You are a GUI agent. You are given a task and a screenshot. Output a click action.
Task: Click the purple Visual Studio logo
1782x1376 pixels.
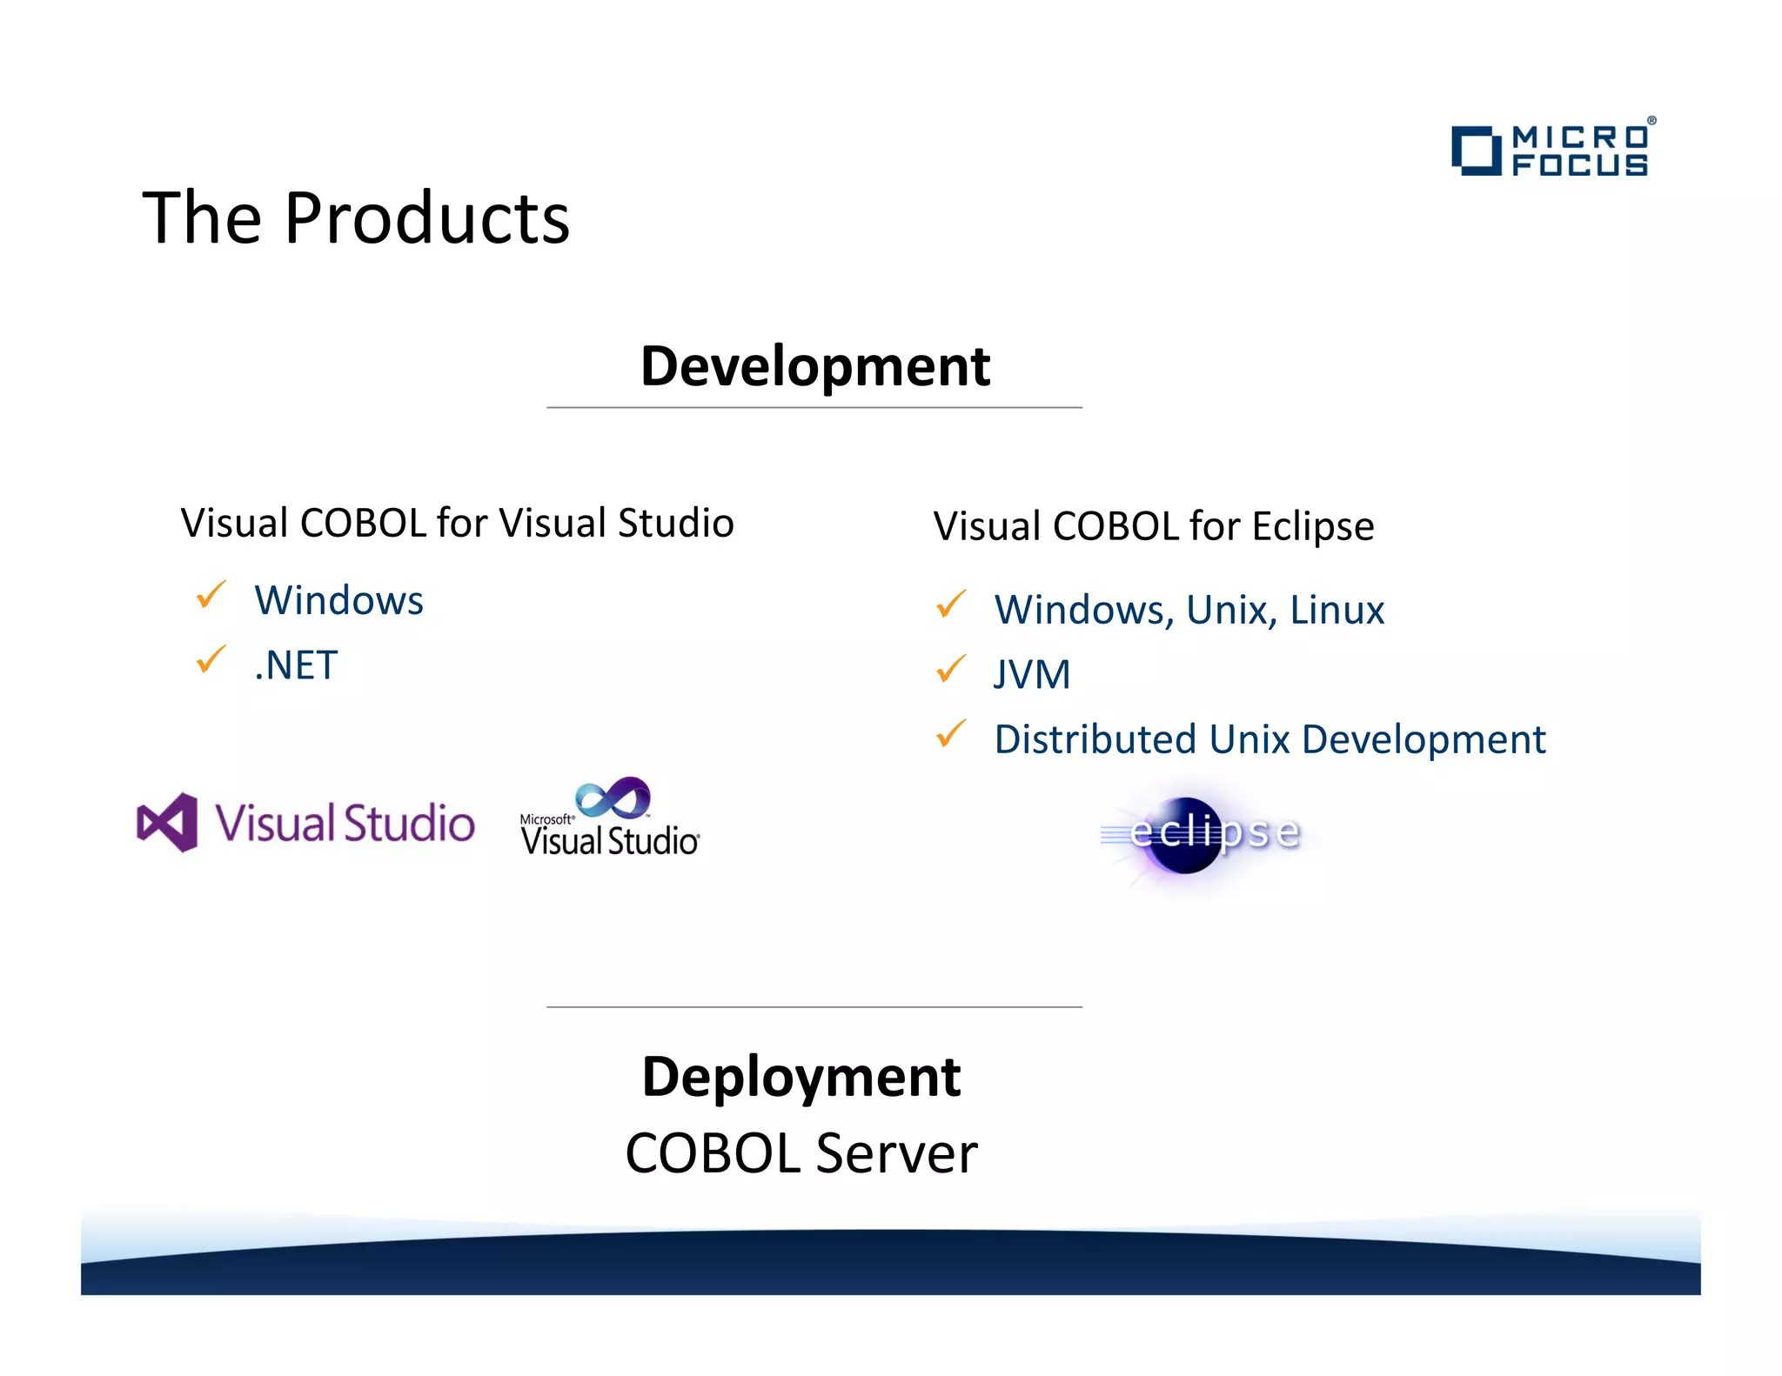click(x=306, y=822)
